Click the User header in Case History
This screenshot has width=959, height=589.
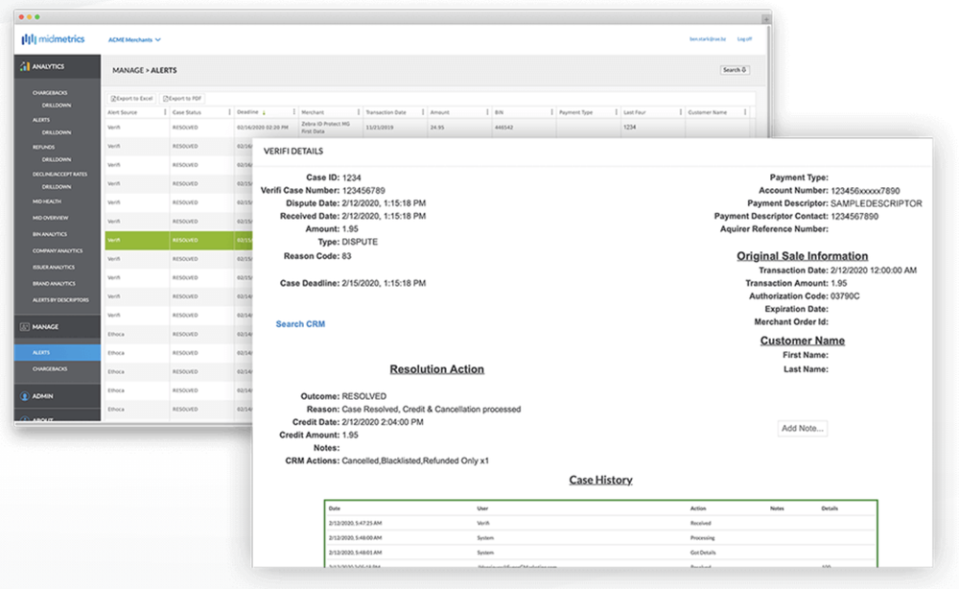coord(482,508)
